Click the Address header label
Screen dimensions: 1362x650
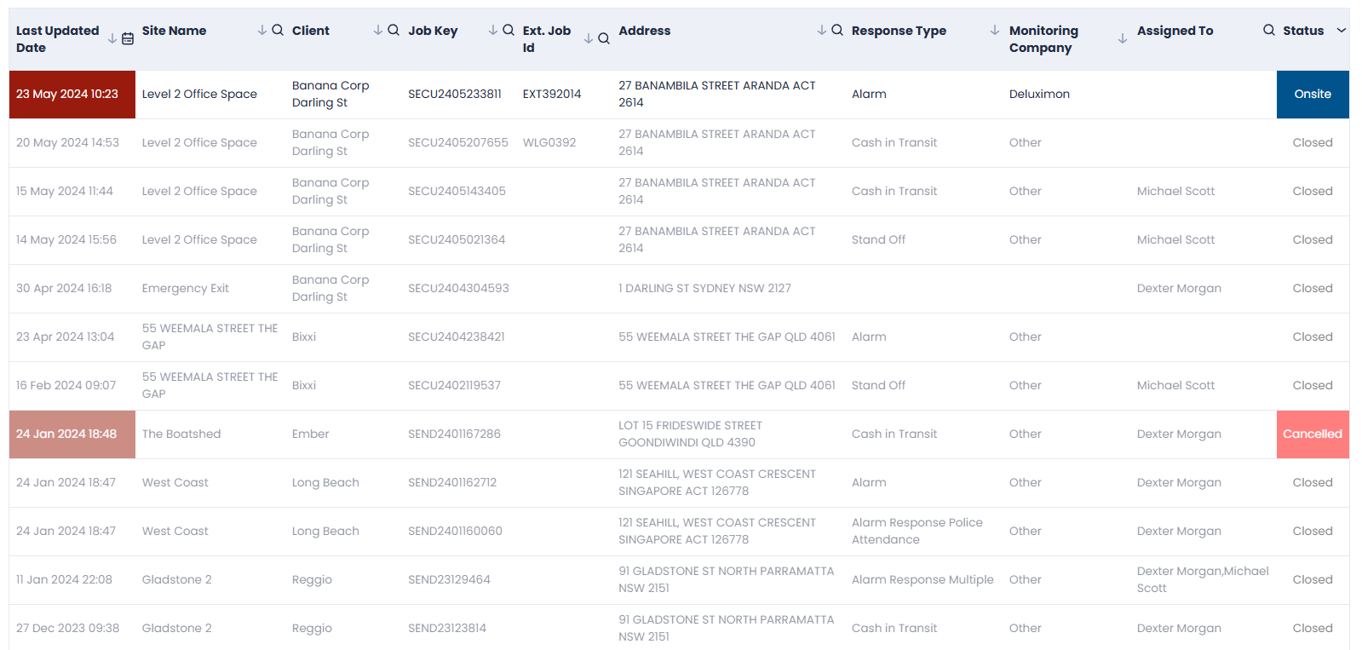coord(645,30)
